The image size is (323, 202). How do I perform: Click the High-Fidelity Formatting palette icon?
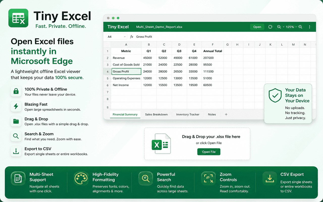(81, 179)
